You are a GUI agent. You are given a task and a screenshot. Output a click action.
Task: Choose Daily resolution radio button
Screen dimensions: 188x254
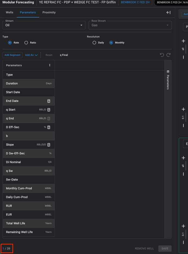[x=94, y=43]
